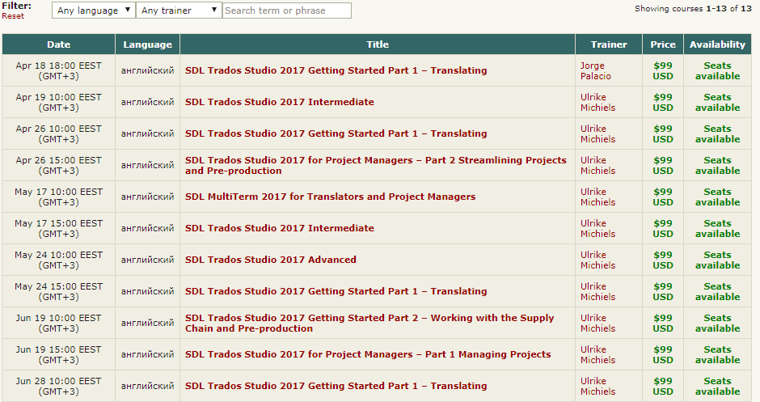Click the Language column header

[x=147, y=44]
